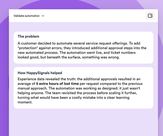163x136 pixels.
Task: Click the white header bar area
Action: (x=83, y=16)
